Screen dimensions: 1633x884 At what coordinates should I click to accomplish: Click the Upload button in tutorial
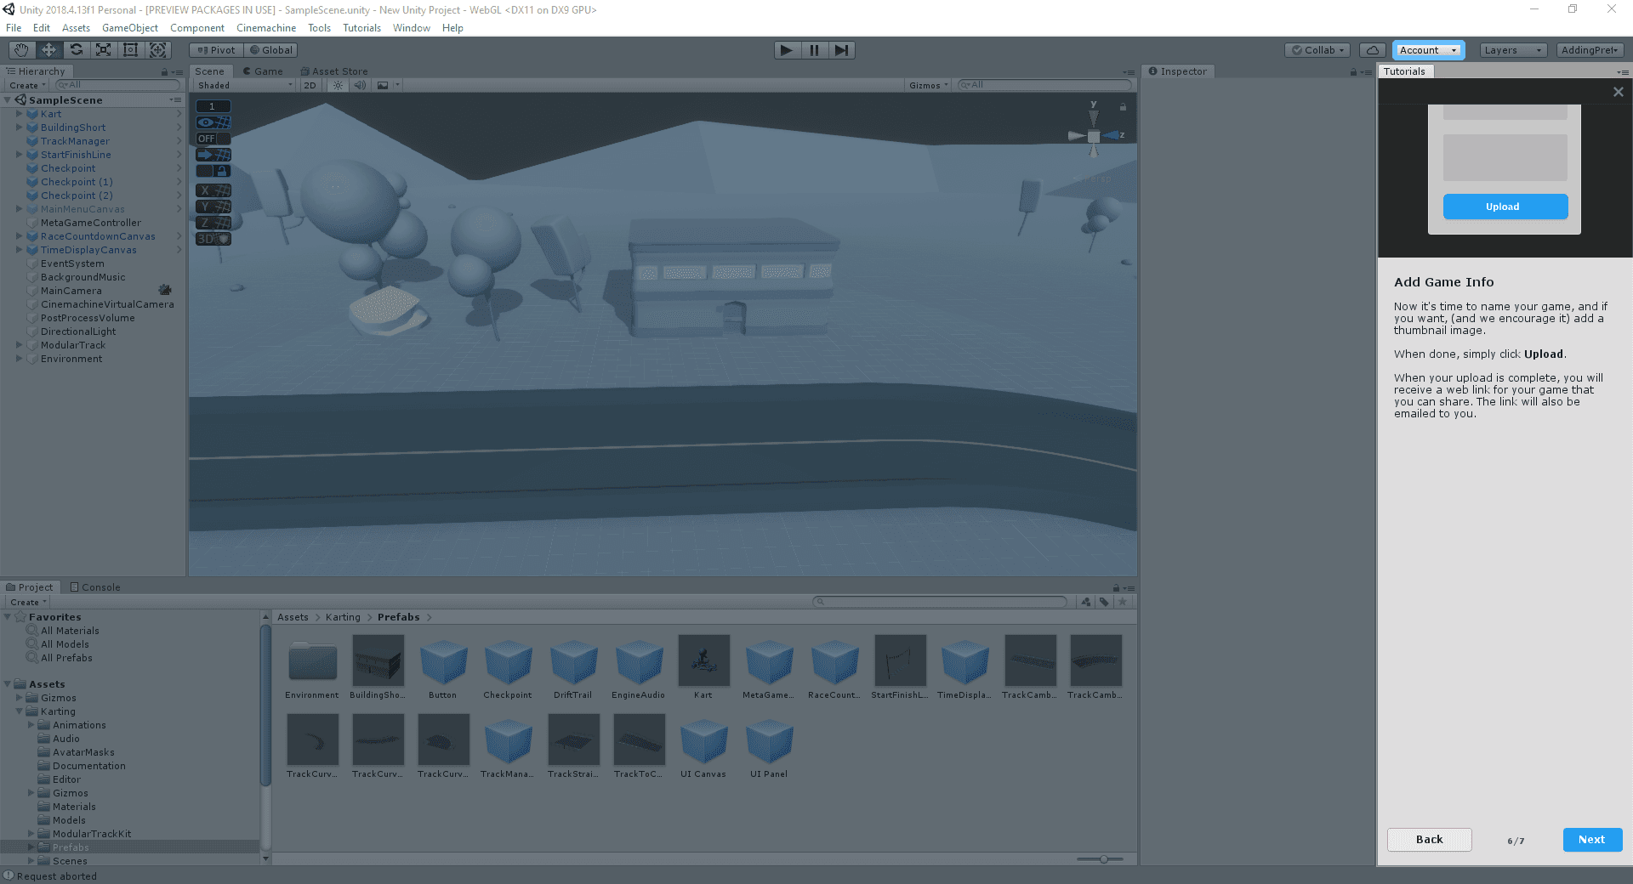1505,207
